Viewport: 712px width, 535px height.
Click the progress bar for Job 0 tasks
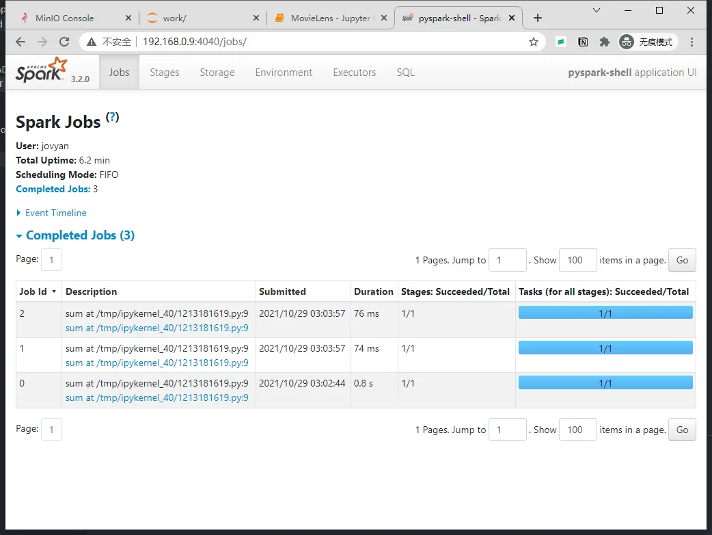pos(605,382)
